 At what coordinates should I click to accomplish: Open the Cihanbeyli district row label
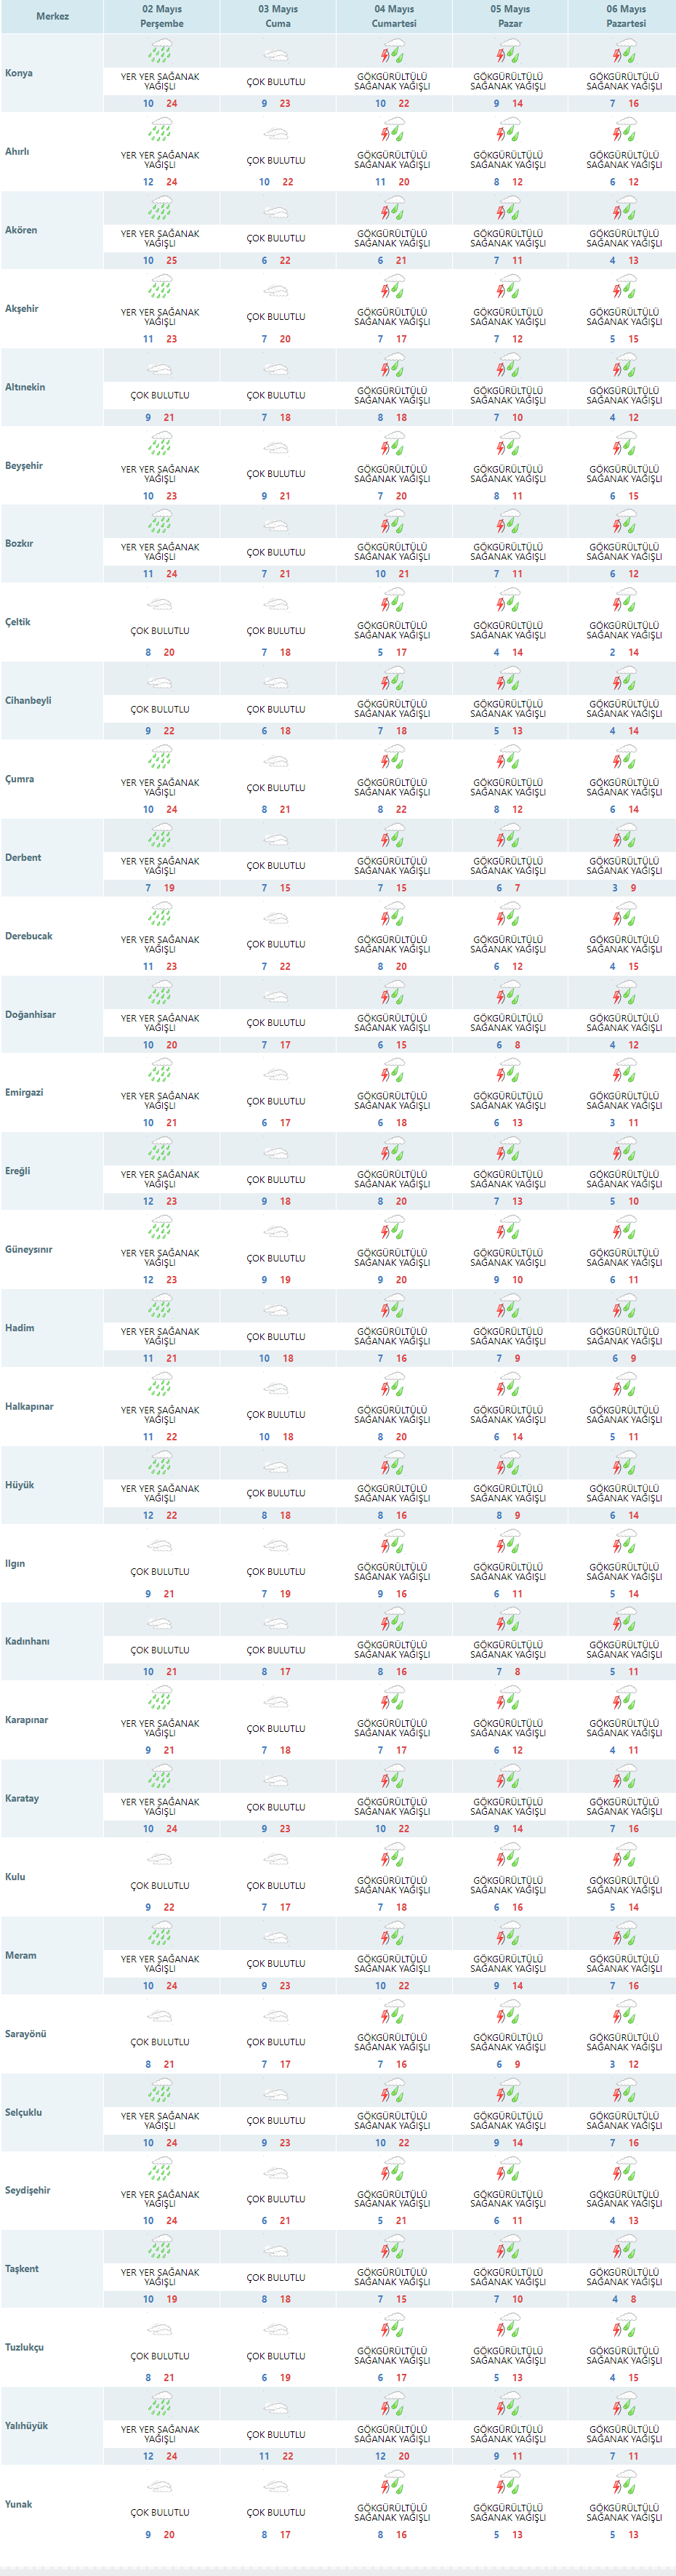27,701
